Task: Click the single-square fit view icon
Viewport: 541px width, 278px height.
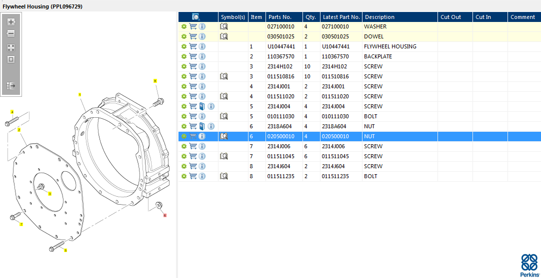Action: pyautogui.click(x=11, y=59)
